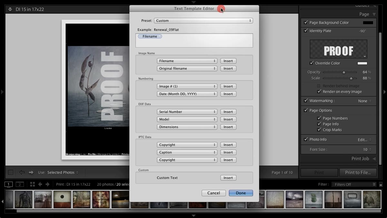
Task: Change Font Size 10 dropdown
Action: [367, 150]
